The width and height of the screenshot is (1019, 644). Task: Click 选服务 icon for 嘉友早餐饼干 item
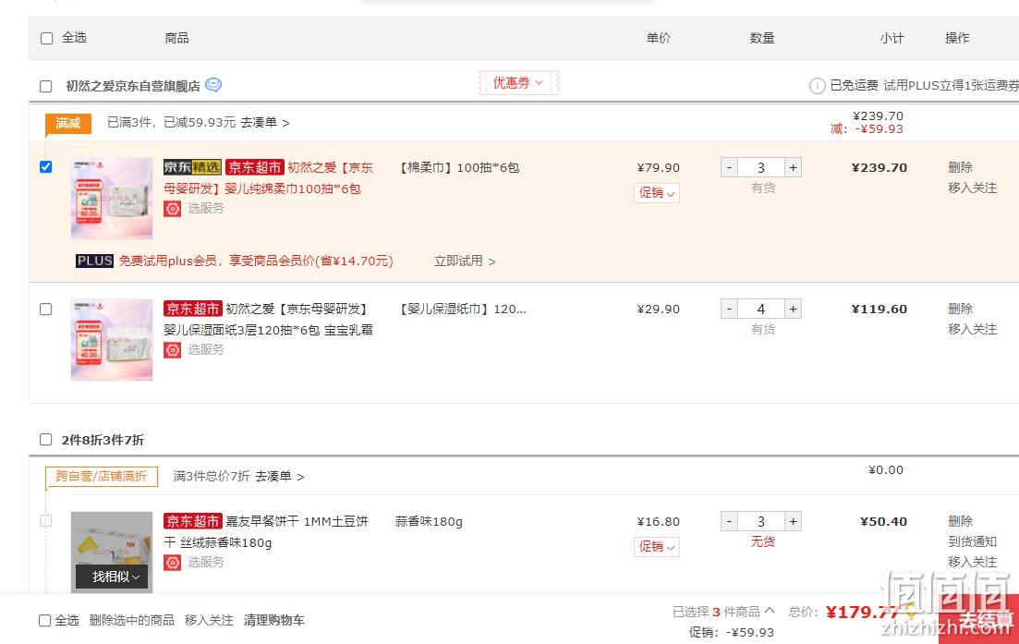point(172,562)
